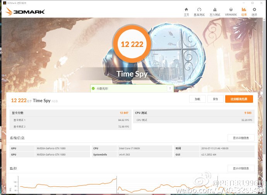Screen dimensions: 267x195
Task: Click the 监控 section heading
Action: [x=13, y=168]
